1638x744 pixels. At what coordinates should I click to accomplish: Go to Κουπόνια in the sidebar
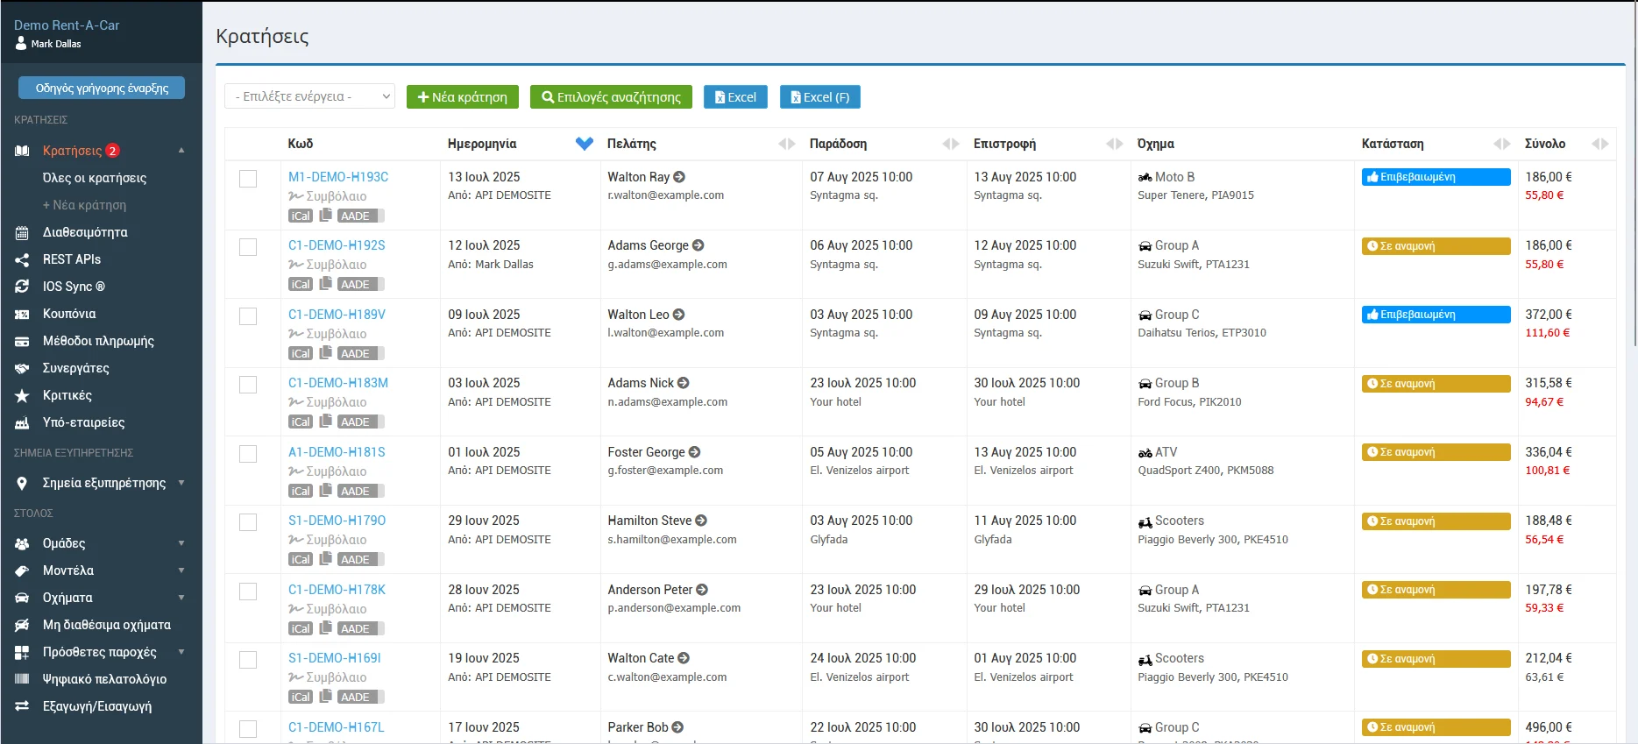click(x=69, y=314)
